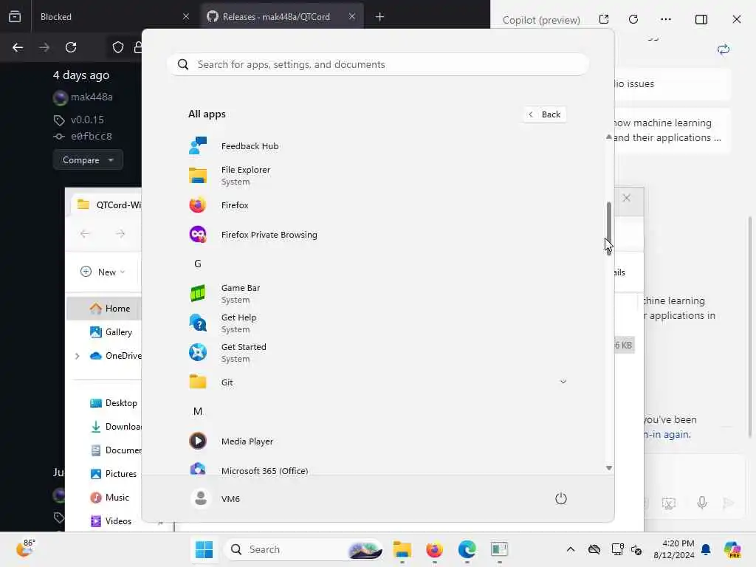
Task: Select the QTCord-Wi File Explorer tab
Action: point(108,205)
